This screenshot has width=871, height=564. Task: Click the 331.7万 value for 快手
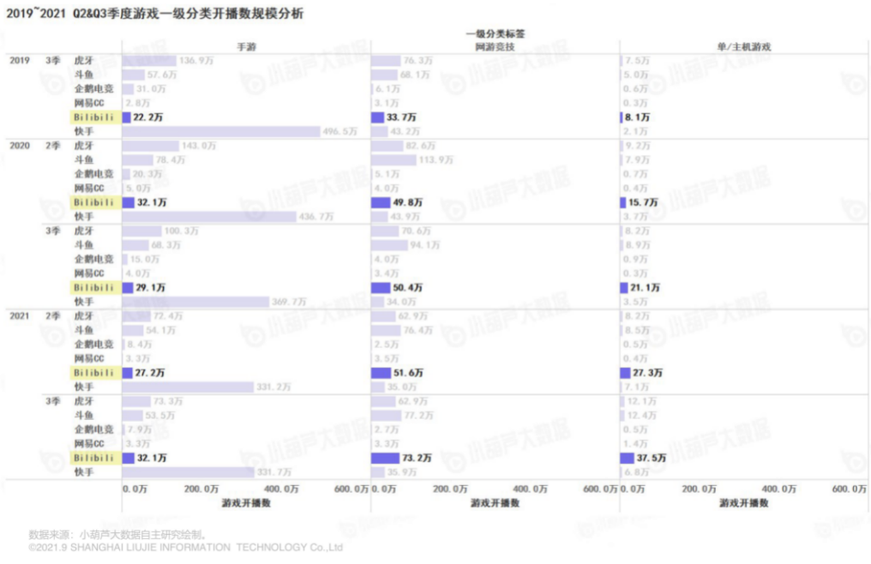coord(273,472)
